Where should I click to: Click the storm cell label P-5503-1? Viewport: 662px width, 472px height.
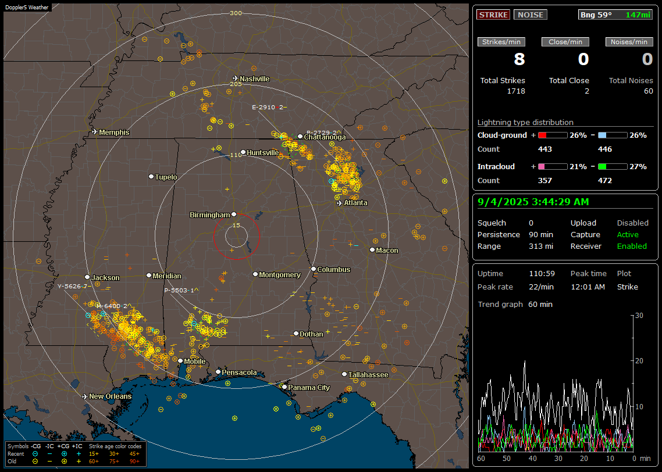181,290
